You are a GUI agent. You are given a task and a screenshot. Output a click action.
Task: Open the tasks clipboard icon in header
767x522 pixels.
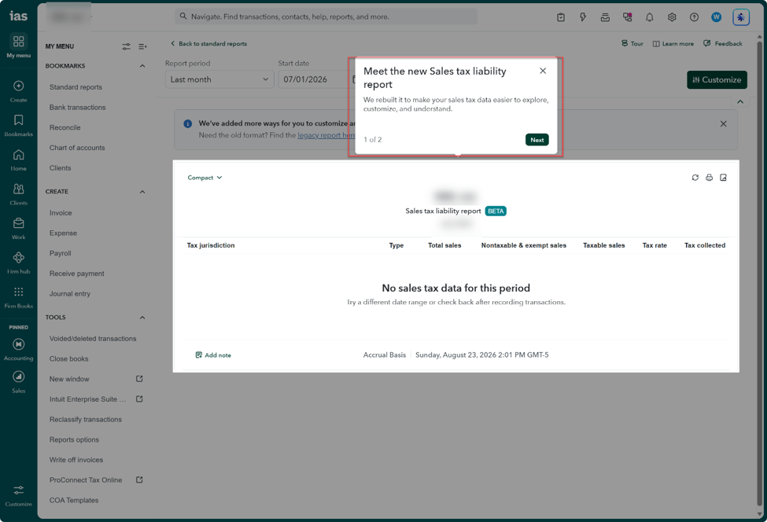[561, 17]
